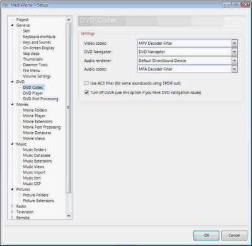
Task: Select Project in the settings tree
Action: click(x=22, y=20)
